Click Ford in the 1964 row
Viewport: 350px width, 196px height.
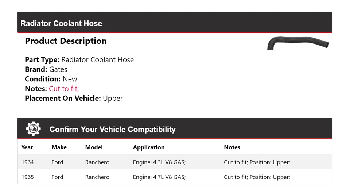57,162
